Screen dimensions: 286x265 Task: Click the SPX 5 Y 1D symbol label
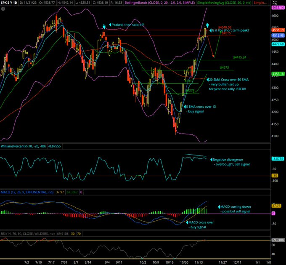coord(9,3)
